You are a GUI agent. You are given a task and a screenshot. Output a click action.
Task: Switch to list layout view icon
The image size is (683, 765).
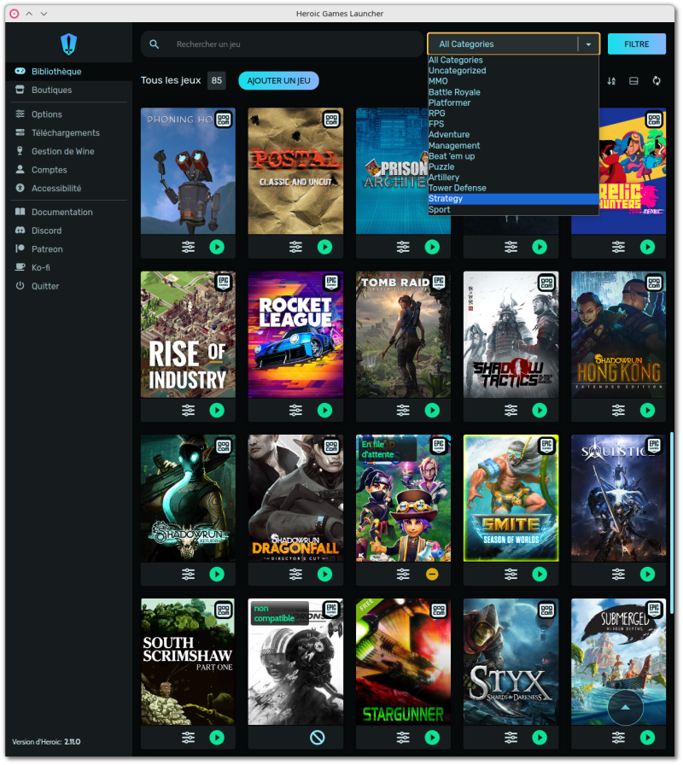click(633, 81)
